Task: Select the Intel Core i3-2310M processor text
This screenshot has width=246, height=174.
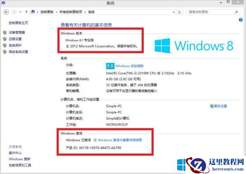Action: (149, 73)
